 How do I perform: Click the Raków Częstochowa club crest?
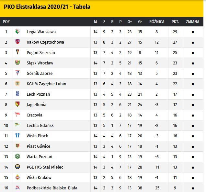click(17, 42)
